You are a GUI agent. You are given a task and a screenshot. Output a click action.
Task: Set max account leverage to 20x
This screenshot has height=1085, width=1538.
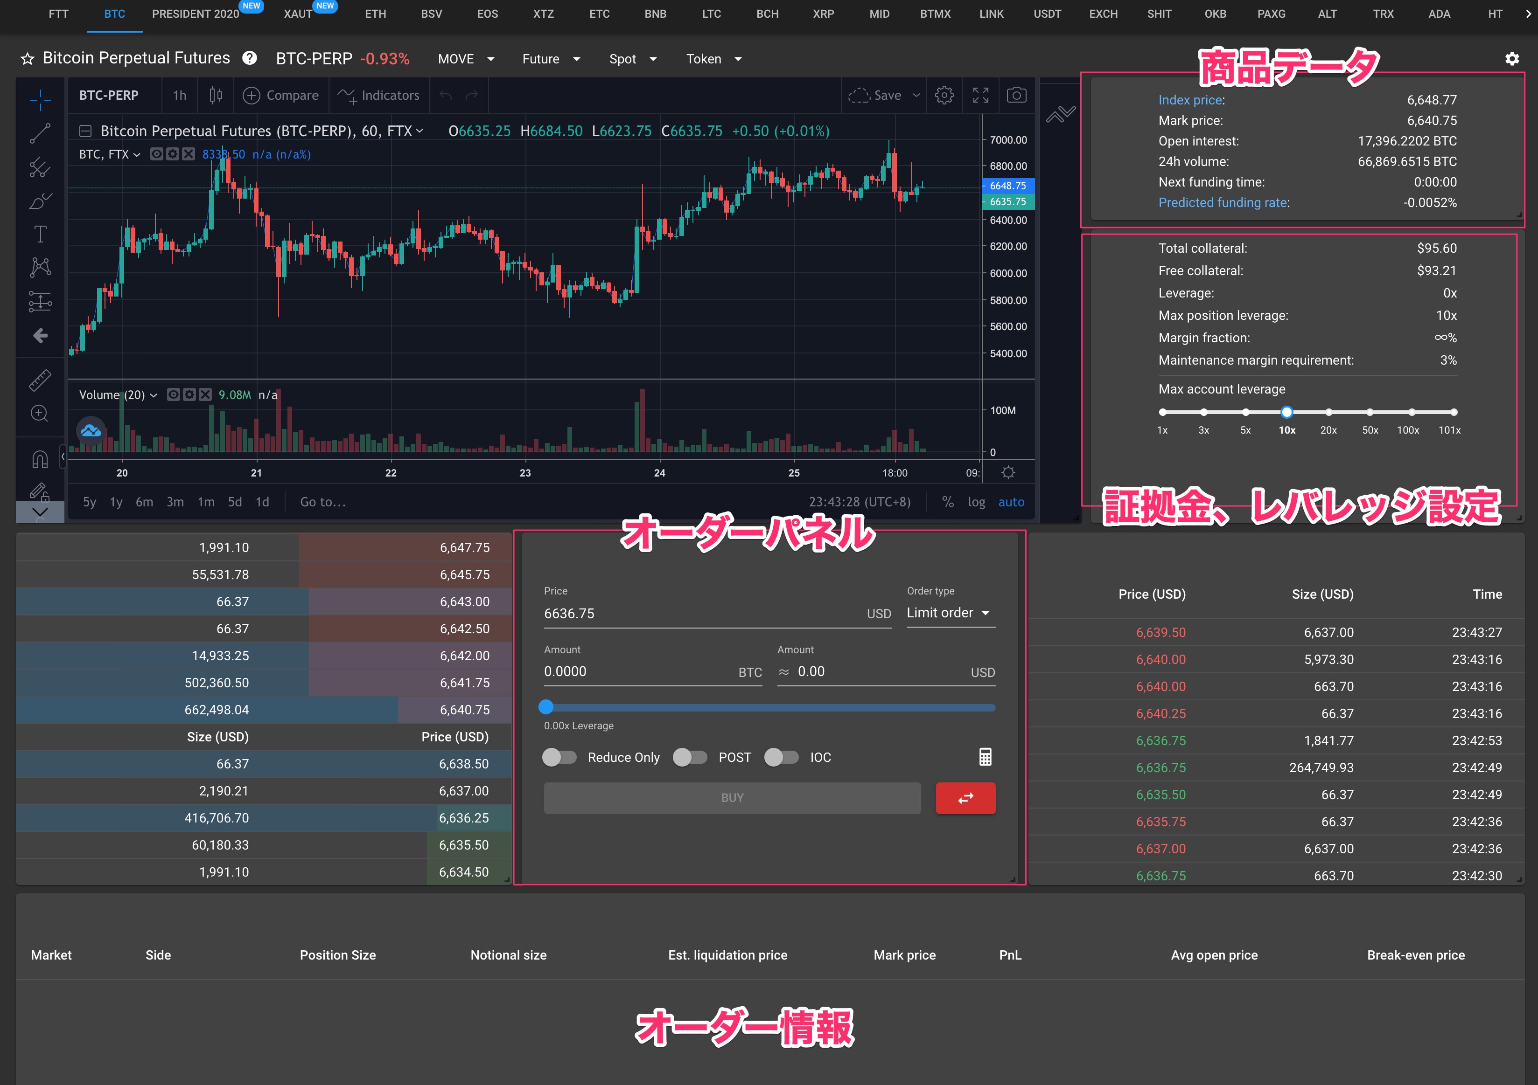(1328, 412)
